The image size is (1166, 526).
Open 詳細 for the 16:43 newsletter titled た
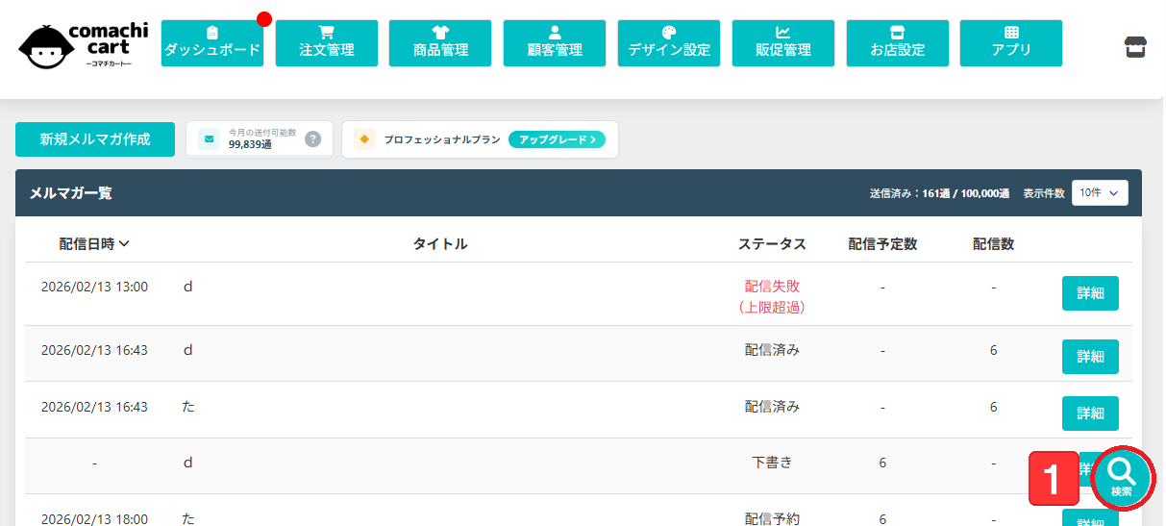(x=1090, y=413)
